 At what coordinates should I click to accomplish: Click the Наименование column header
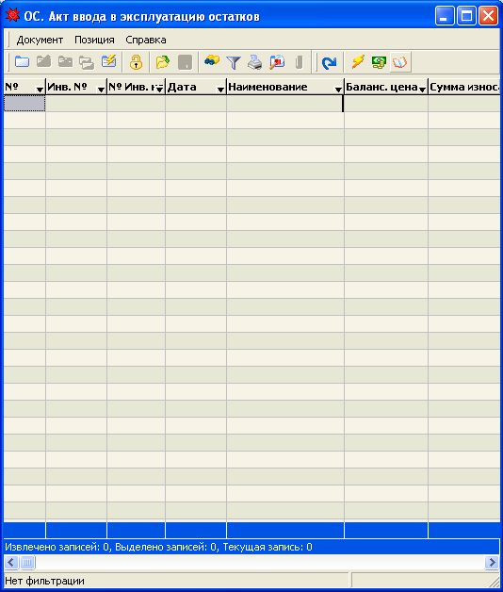pyautogui.click(x=285, y=87)
